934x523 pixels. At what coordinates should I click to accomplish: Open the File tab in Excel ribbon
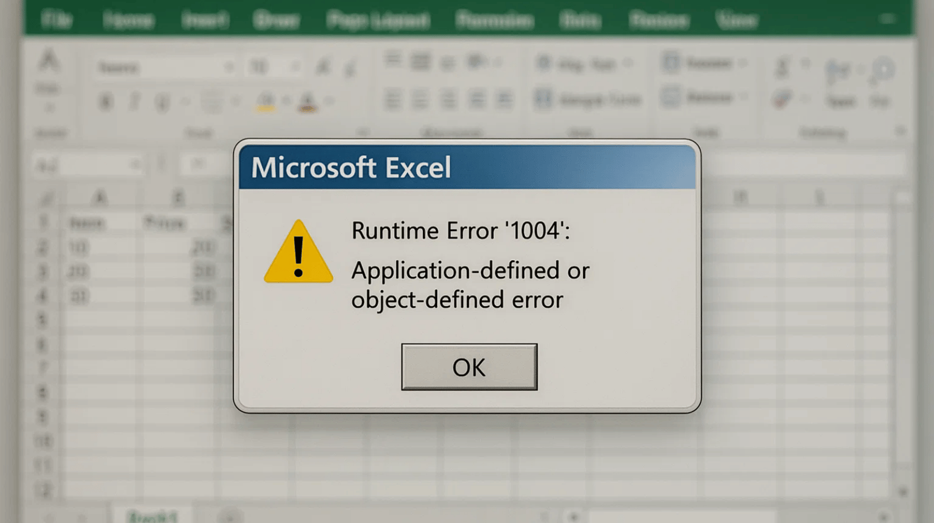click(57, 20)
